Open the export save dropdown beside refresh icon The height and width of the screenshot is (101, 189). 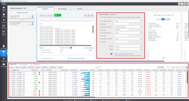[162, 67]
